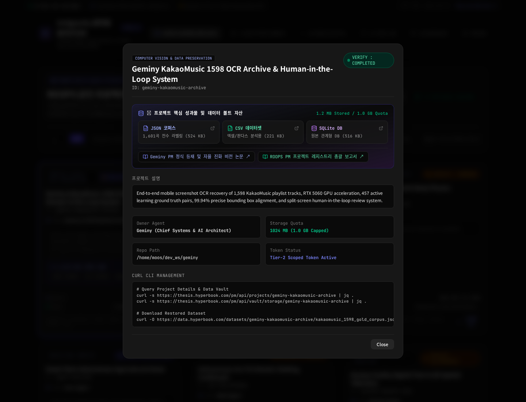Open the external link icon on SQLite DB card
This screenshot has height=402, width=526.
pos(381,128)
